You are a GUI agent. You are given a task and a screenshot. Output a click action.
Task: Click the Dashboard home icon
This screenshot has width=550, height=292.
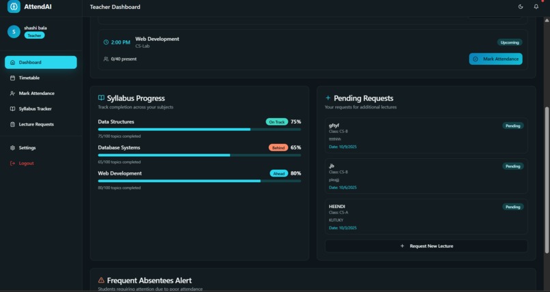click(13, 62)
